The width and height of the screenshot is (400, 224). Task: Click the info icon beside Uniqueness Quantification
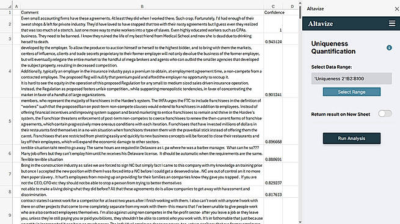(389, 47)
